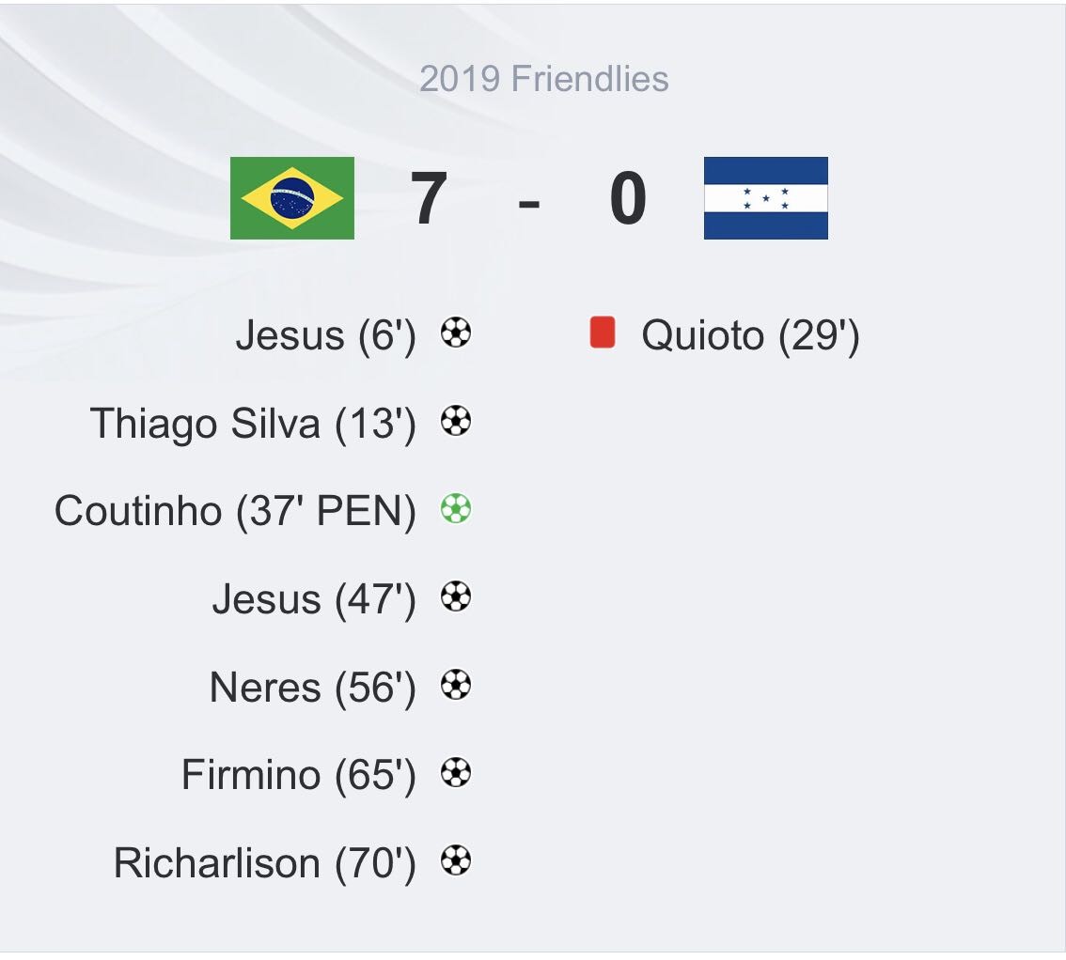
Task: Click the Brazil flag icon
Action: tap(292, 197)
